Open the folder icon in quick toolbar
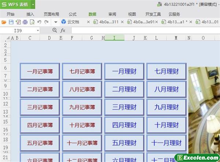220x162 pixels. (4, 22)
